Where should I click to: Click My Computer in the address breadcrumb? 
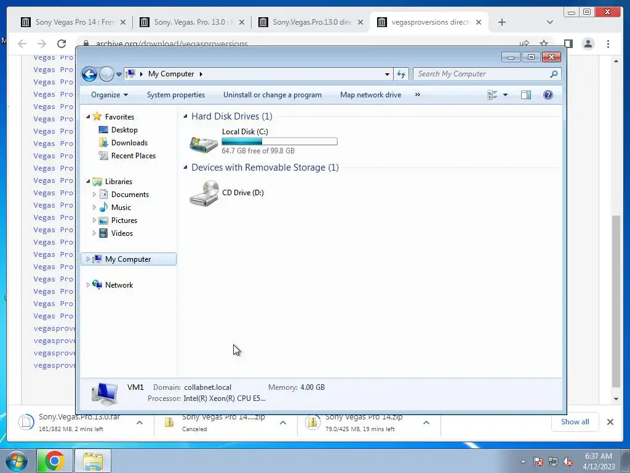click(x=171, y=74)
